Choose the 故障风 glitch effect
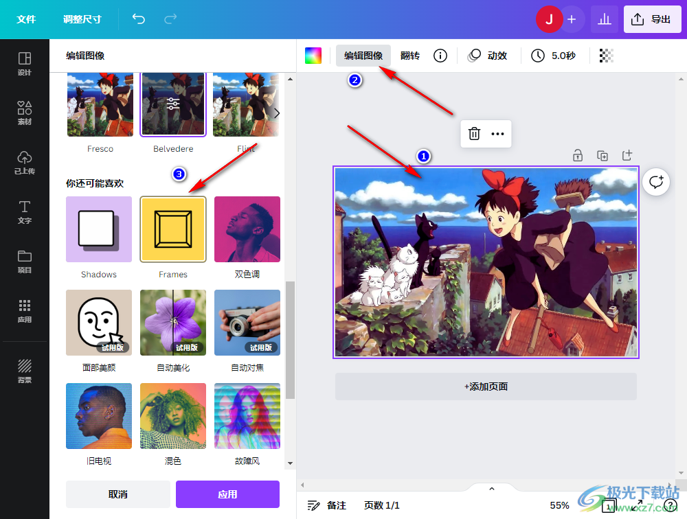The image size is (687, 519). click(247, 416)
